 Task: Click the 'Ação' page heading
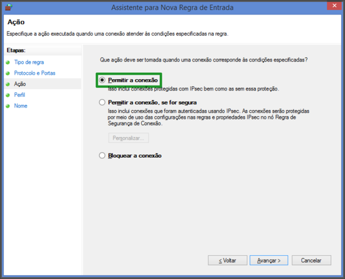16,22
